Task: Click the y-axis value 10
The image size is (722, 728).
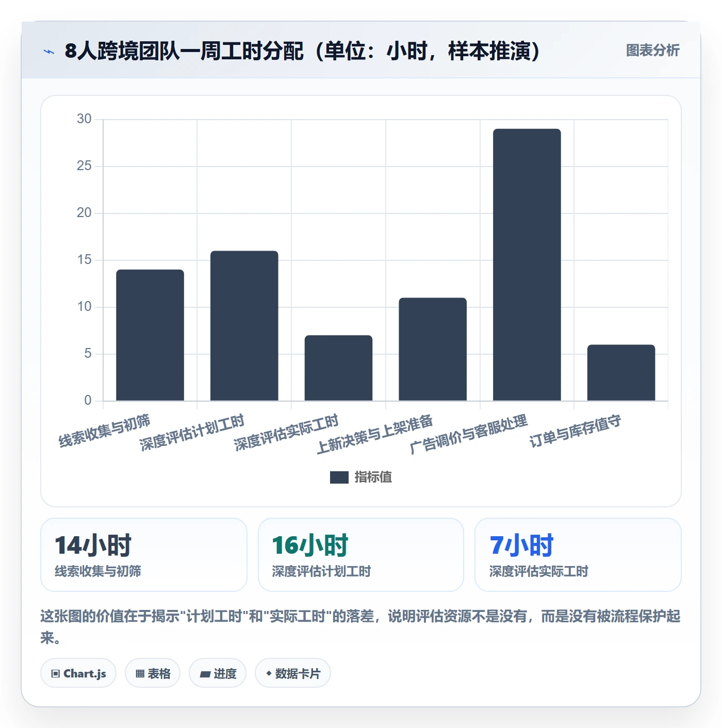Action: (84, 307)
